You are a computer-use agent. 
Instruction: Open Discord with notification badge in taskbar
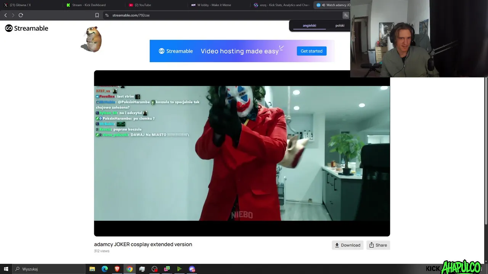[192, 269]
